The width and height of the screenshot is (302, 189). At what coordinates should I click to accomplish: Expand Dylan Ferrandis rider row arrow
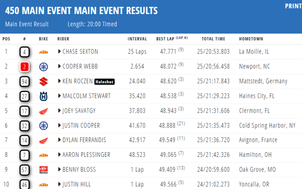pyautogui.click(x=60, y=140)
